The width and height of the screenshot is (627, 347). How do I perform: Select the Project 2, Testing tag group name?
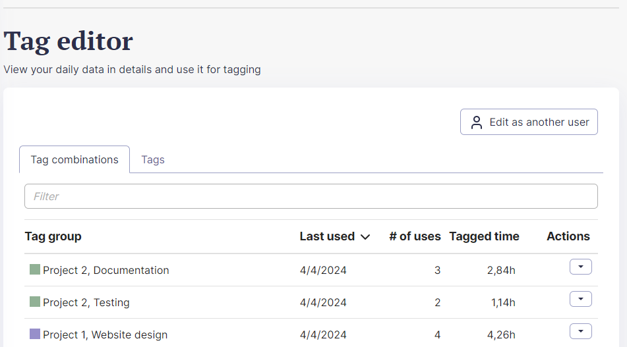tap(86, 302)
